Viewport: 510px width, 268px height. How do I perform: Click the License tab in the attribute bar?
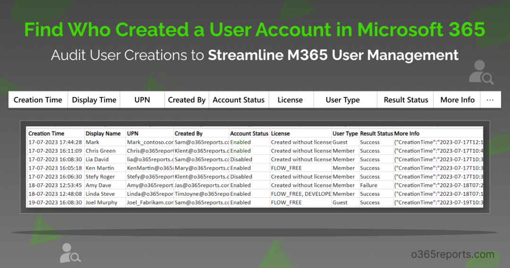[x=290, y=100]
